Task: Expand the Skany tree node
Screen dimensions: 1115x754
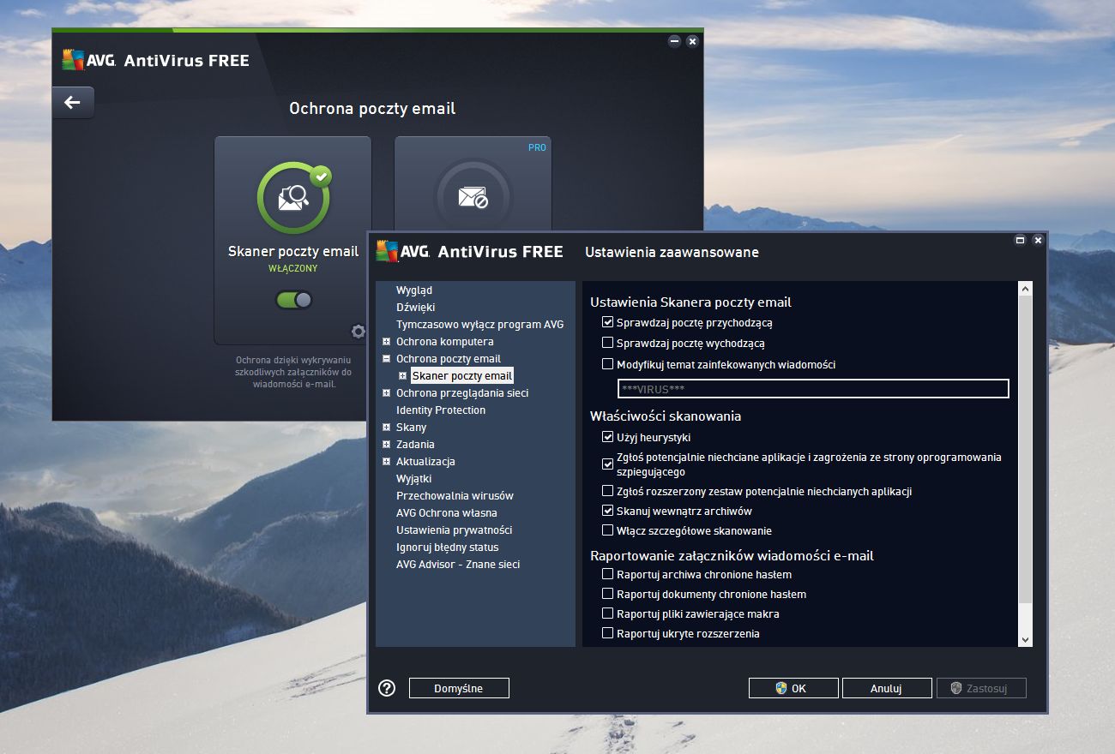Action: point(387,428)
